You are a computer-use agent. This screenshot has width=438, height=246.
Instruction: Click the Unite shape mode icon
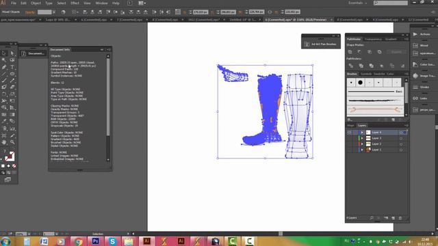pos(350,52)
